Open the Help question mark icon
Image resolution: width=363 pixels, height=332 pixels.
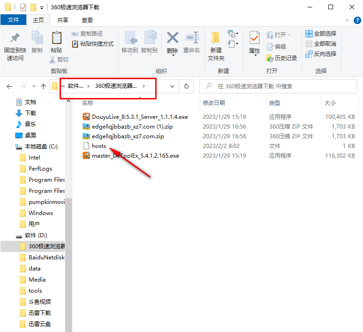[x=357, y=20]
